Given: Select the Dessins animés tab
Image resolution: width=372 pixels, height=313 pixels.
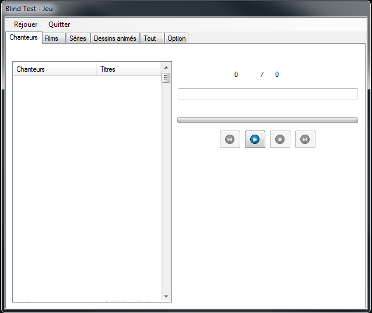Looking at the screenshot, I should pos(115,38).
